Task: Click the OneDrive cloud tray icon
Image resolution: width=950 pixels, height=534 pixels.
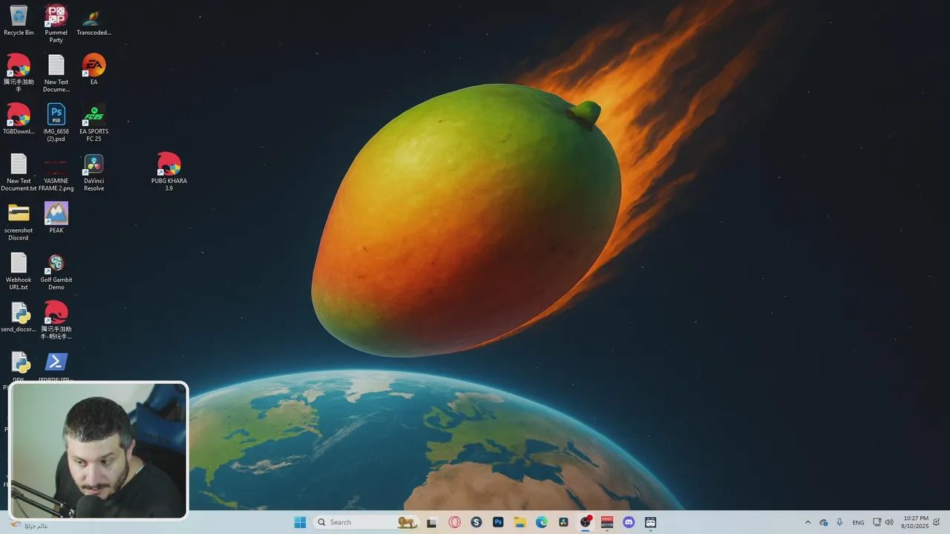Action: pos(824,522)
